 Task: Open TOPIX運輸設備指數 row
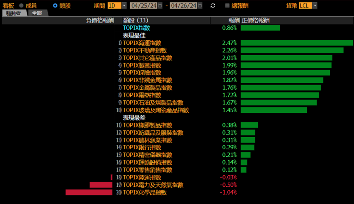point(147,162)
